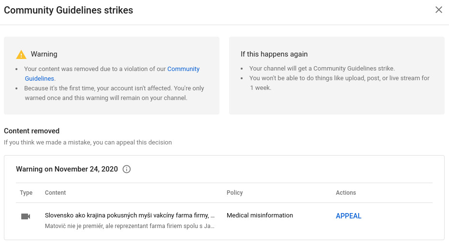The image size is (449, 244).
Task: Click the 'Warning' heading next to the triangle
Action: click(x=44, y=54)
